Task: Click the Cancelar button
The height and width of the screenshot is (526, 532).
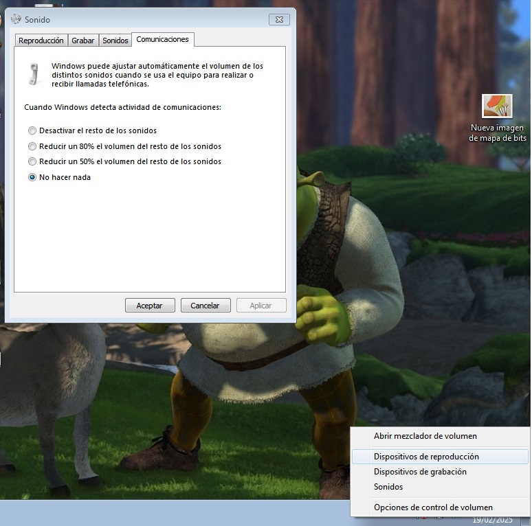Action: (x=206, y=306)
